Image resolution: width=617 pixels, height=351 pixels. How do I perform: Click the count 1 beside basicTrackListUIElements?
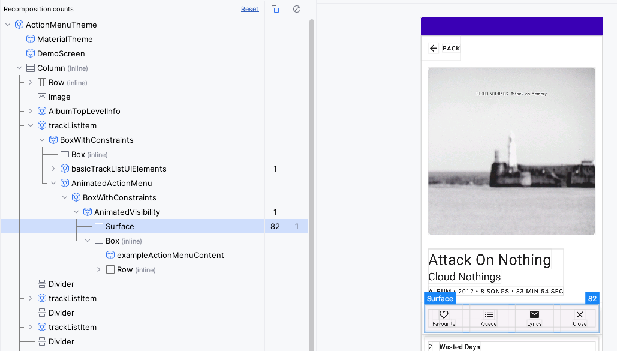275,169
